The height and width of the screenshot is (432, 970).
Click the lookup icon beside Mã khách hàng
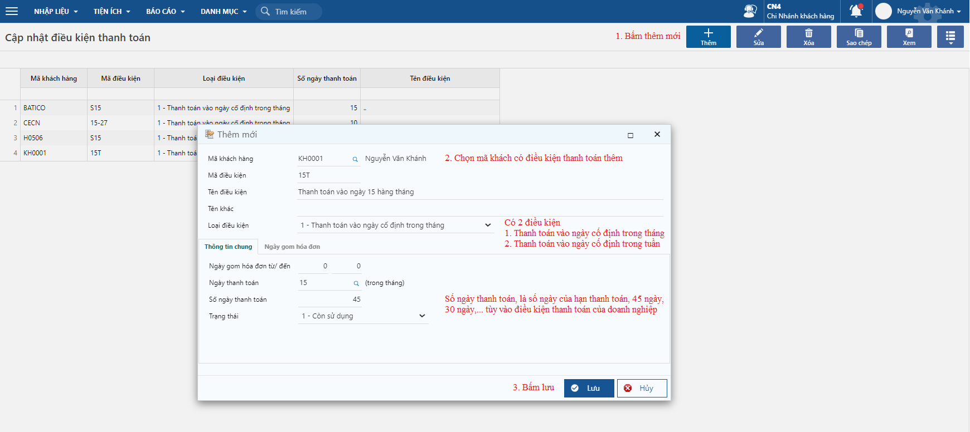355,159
